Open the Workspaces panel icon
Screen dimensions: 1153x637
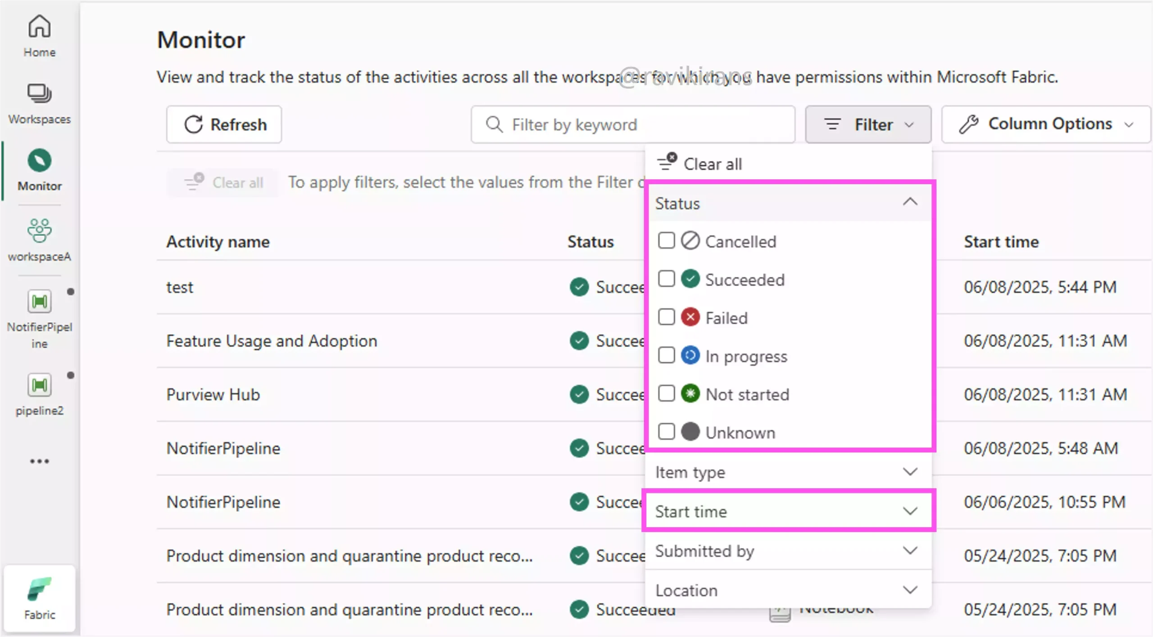pos(40,94)
